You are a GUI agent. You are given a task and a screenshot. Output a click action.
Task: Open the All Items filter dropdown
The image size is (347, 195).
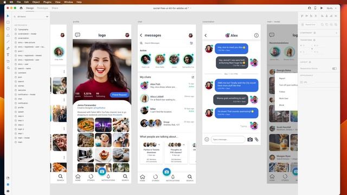click(x=47, y=17)
